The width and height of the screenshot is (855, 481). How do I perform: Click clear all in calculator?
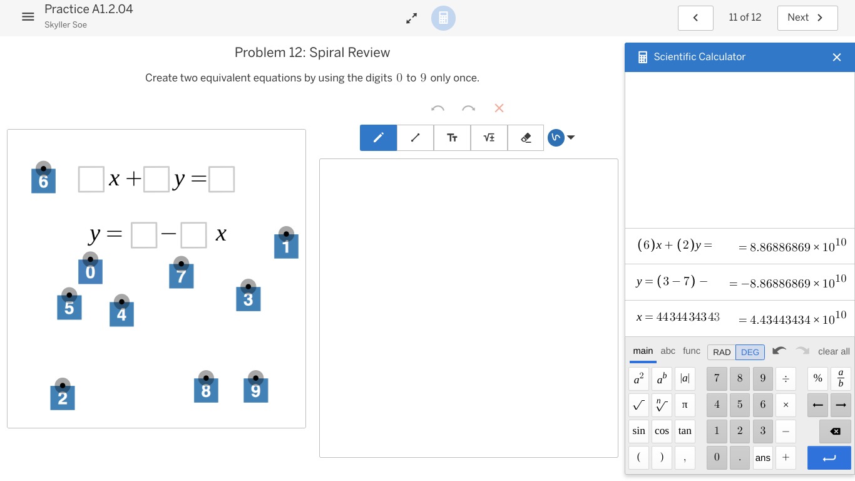(834, 351)
